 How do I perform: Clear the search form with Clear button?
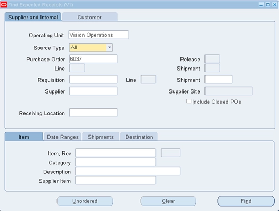pos(168,201)
